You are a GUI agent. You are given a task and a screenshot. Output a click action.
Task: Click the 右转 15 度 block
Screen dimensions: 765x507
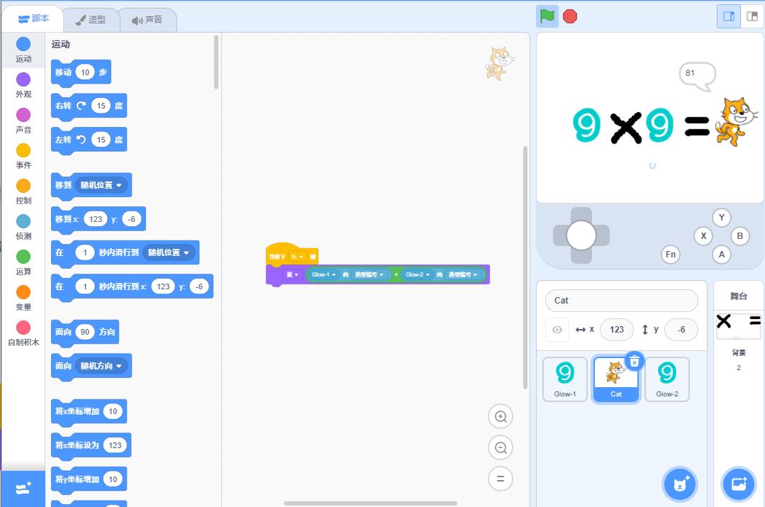pos(89,106)
